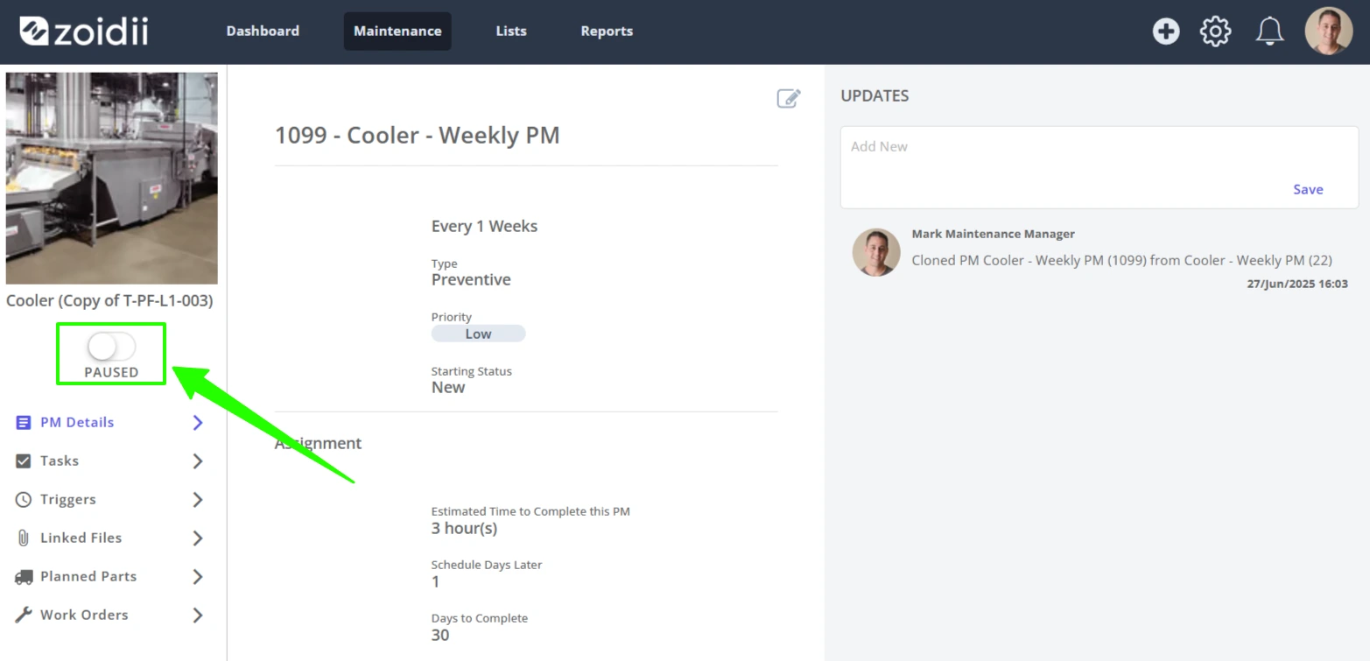Open the plus add-new icon
The width and height of the screenshot is (1370, 661).
pyautogui.click(x=1165, y=32)
